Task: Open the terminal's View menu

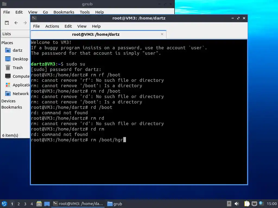Action: [82, 26]
